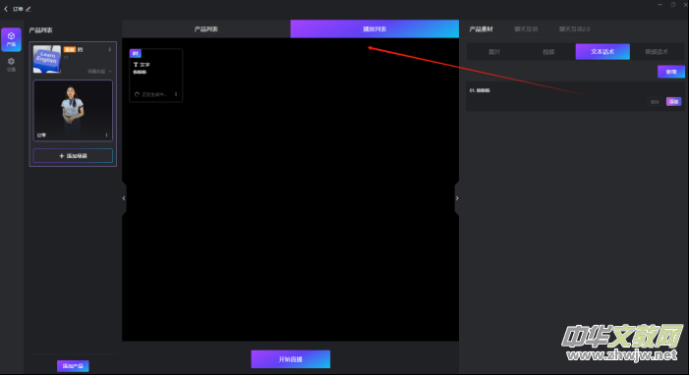Click the back arrow in the title bar
Image resolution: width=689 pixels, height=375 pixels.
[x=6, y=9]
